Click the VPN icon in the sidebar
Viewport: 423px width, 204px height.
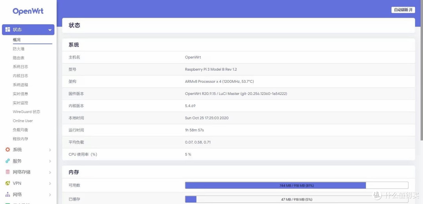pos(7,183)
